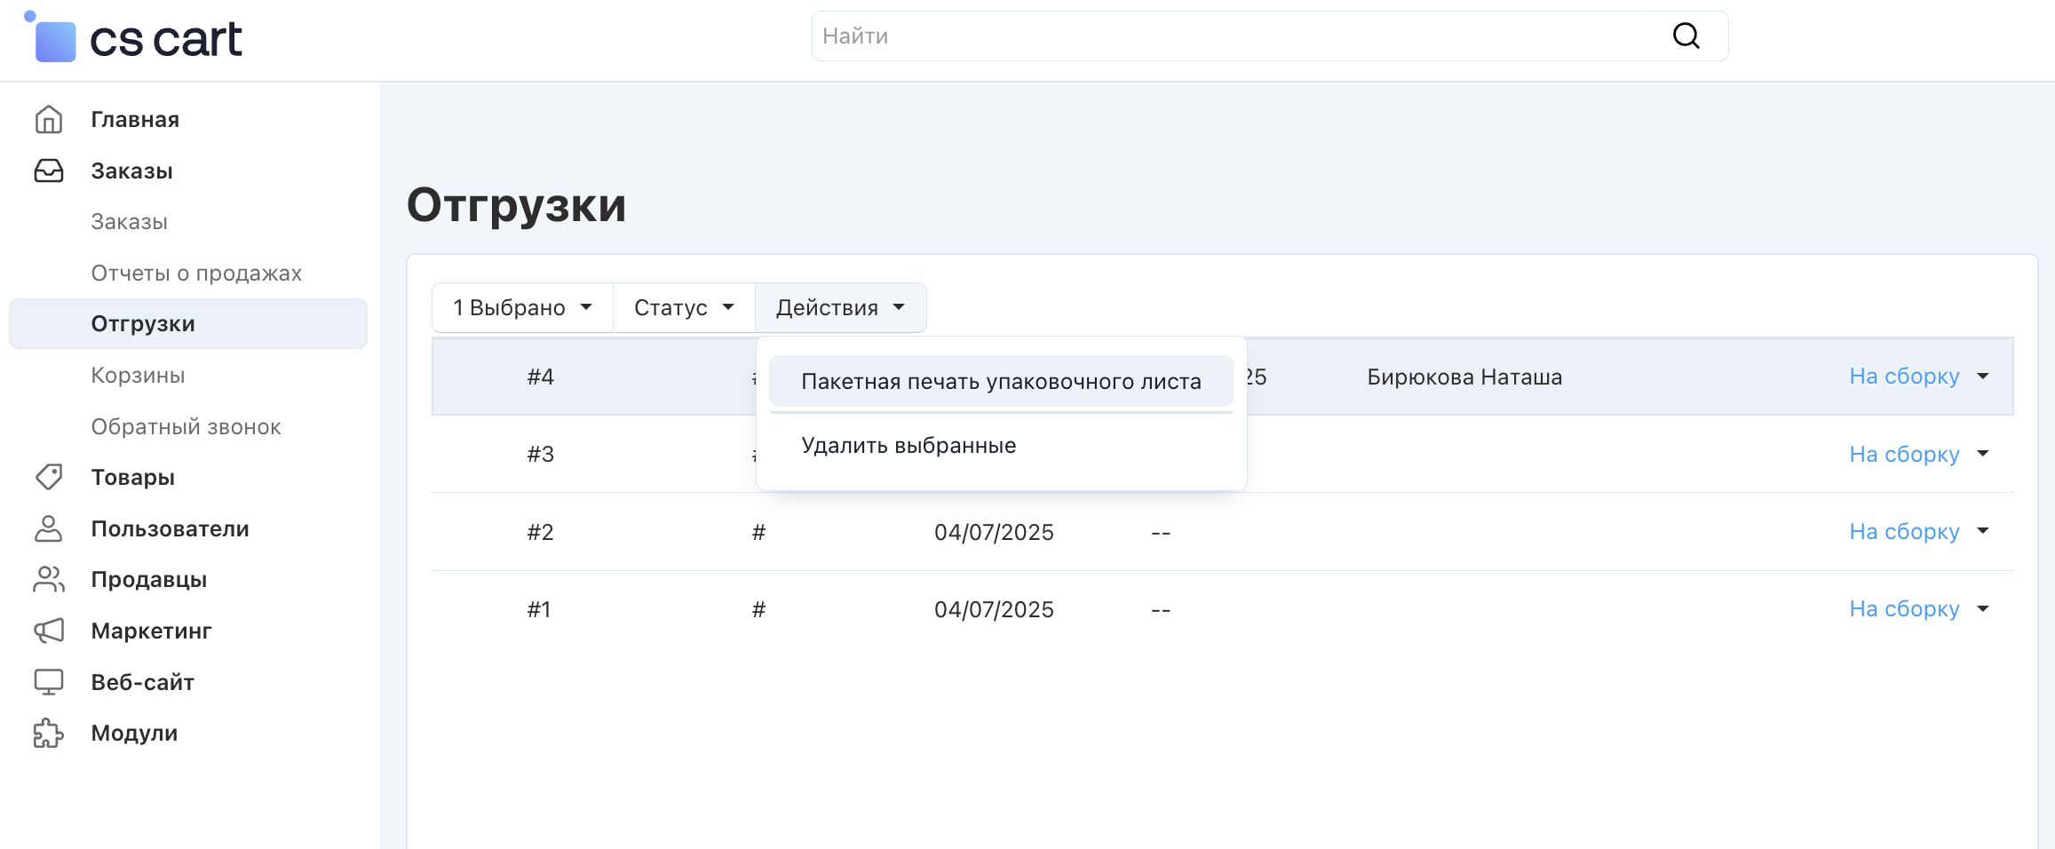Click the CS-Cart logo

135,39
